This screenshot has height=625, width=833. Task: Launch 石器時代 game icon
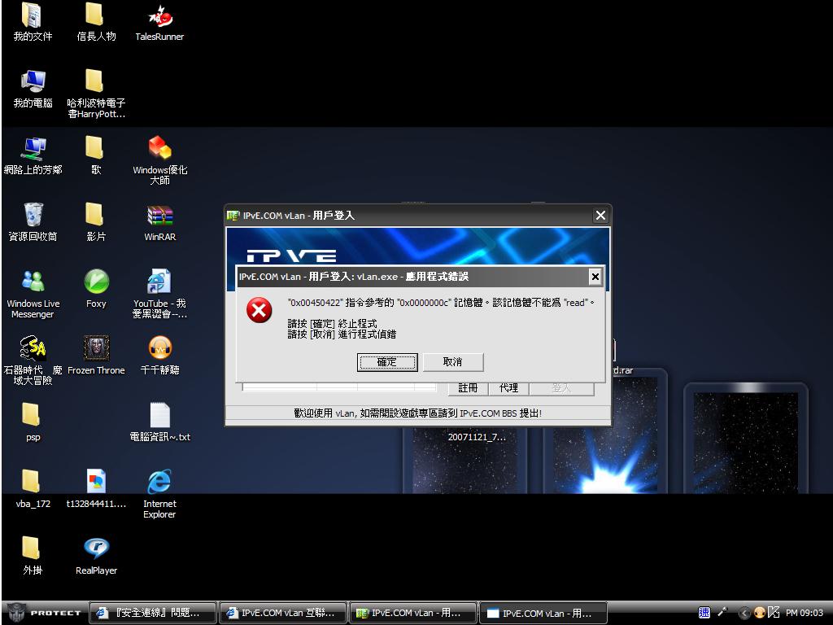pyautogui.click(x=33, y=361)
